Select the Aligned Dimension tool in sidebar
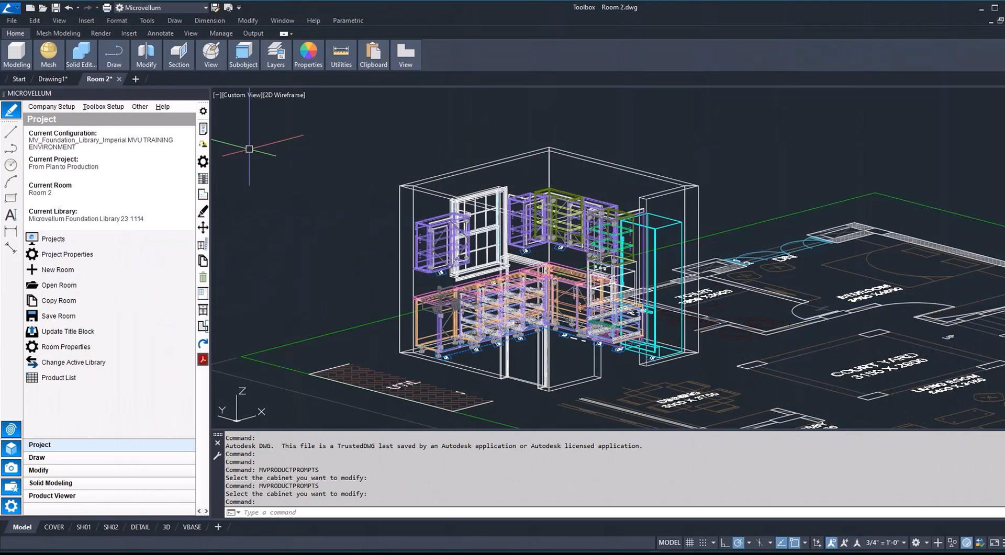 (x=10, y=247)
